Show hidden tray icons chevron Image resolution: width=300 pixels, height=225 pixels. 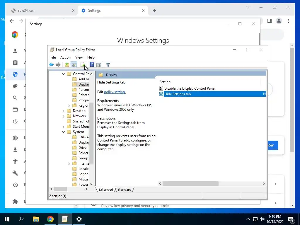click(248, 219)
